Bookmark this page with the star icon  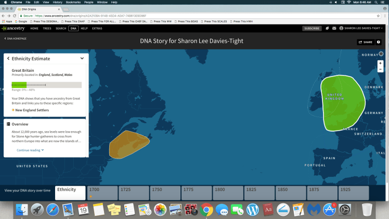pyautogui.click(x=378, y=16)
